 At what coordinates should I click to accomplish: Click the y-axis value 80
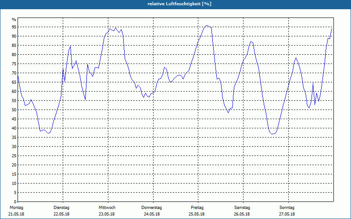coord(14,54)
